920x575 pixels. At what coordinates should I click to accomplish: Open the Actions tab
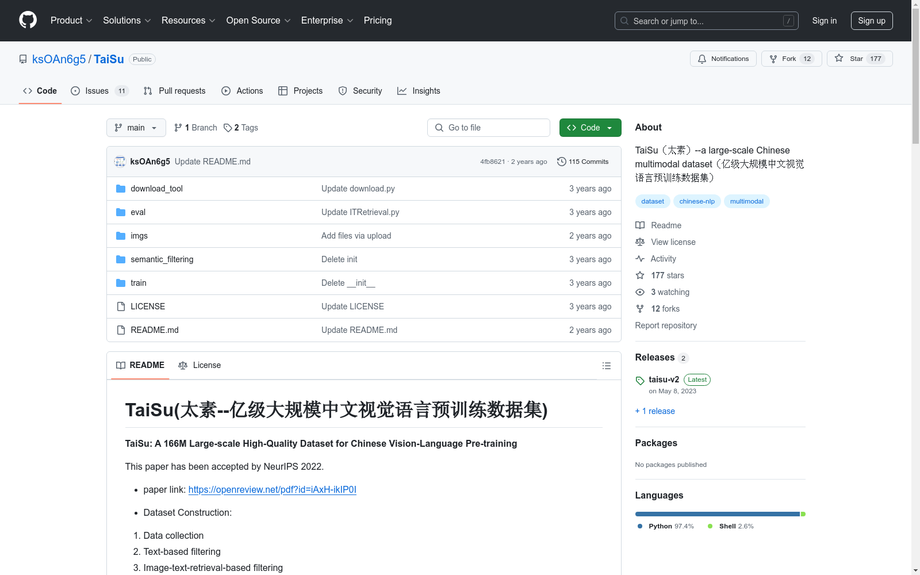pos(242,91)
